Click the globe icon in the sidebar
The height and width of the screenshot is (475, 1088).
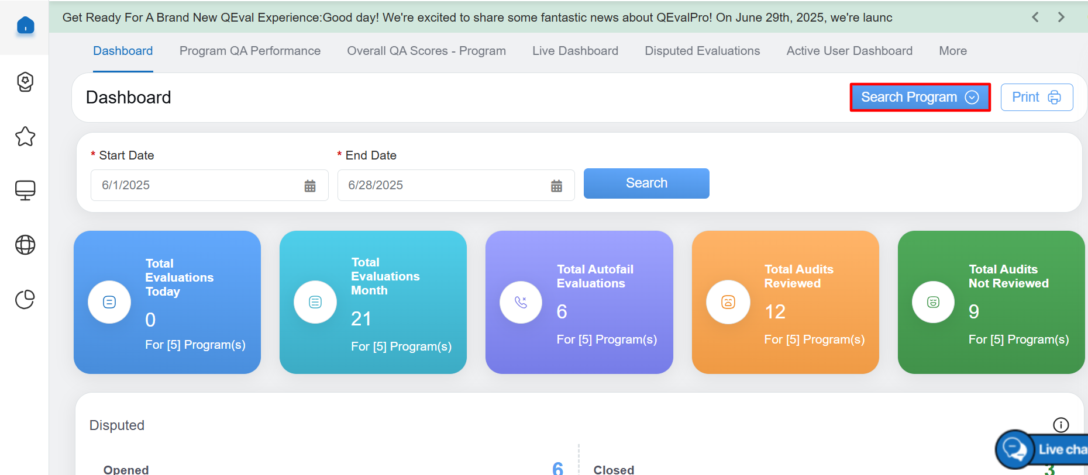click(x=25, y=245)
